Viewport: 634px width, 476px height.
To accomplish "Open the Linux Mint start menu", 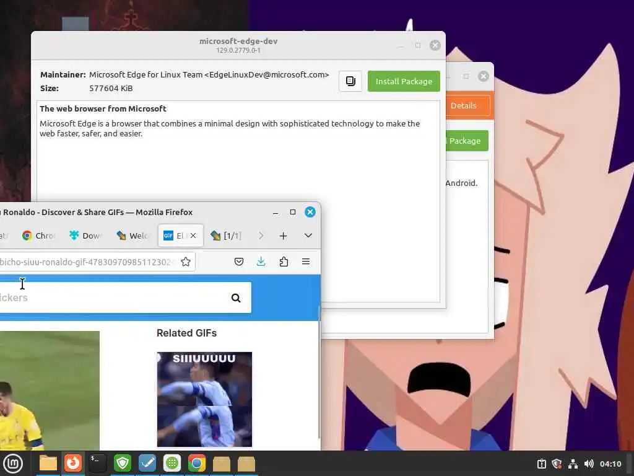I will pos(13,464).
